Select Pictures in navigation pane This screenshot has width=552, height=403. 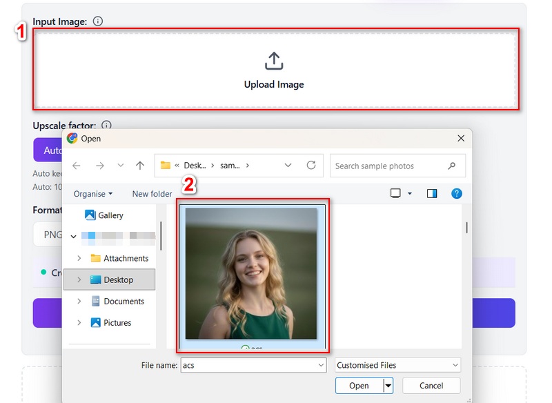(111, 323)
